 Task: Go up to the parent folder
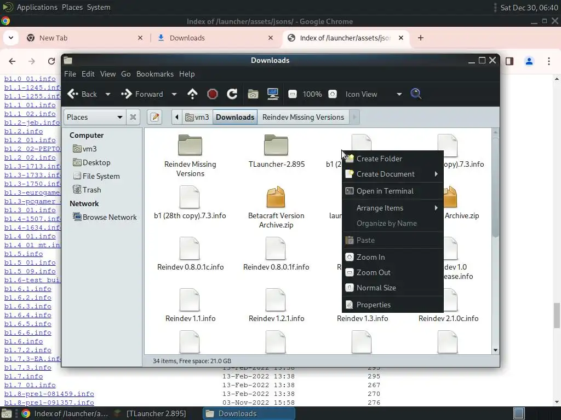coord(192,94)
